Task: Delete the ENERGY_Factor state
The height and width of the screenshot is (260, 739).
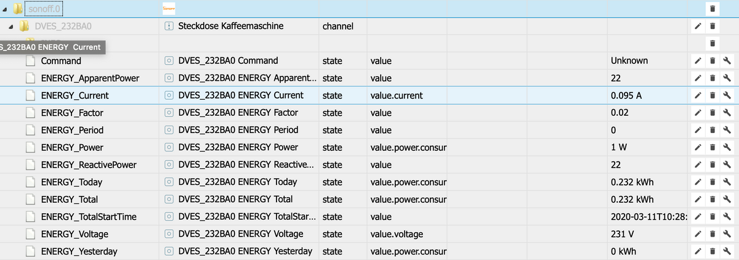Action: (713, 113)
